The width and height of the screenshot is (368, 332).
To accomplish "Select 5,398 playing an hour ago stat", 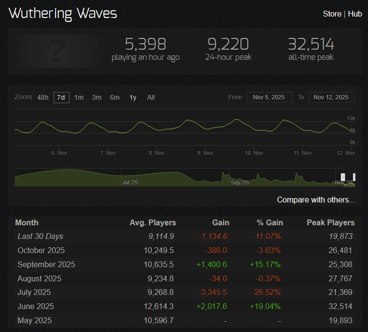I will pos(146,49).
